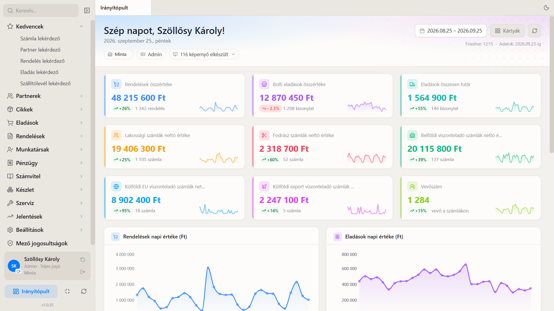Click the SK user avatar
Screen dimensions: 554x311
point(14,266)
